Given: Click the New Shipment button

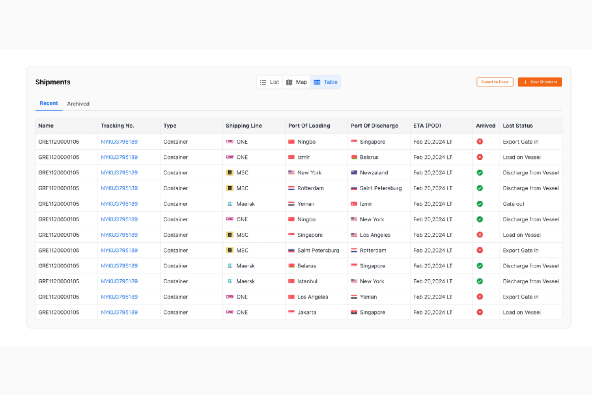Looking at the screenshot, I should coord(540,82).
